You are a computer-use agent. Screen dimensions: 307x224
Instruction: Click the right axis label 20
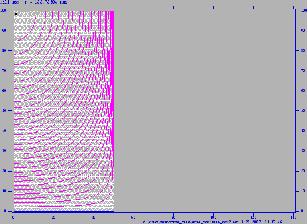[x=303, y=171]
